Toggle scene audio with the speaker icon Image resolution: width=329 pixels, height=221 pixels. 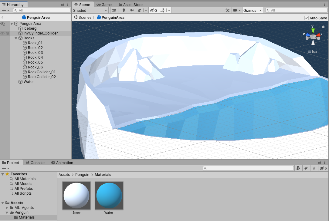point(131,10)
